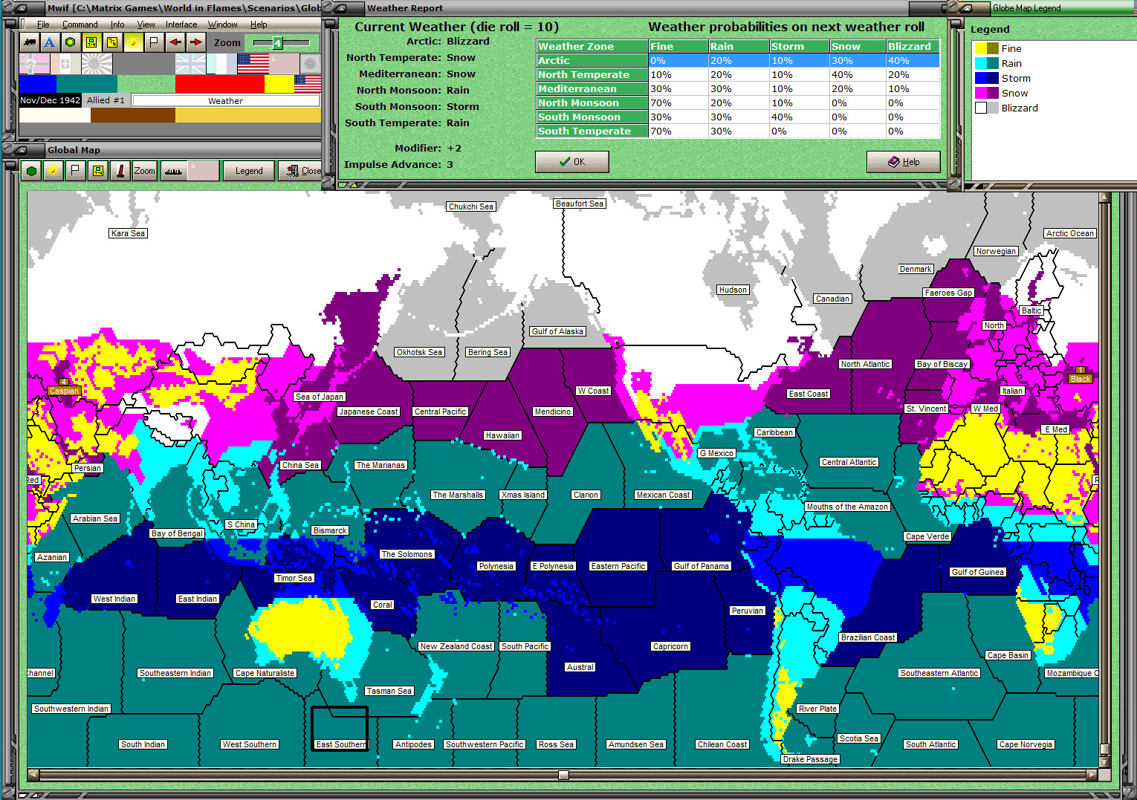
Task: Click the ship icon in Global Map toolbar
Action: coord(173,171)
